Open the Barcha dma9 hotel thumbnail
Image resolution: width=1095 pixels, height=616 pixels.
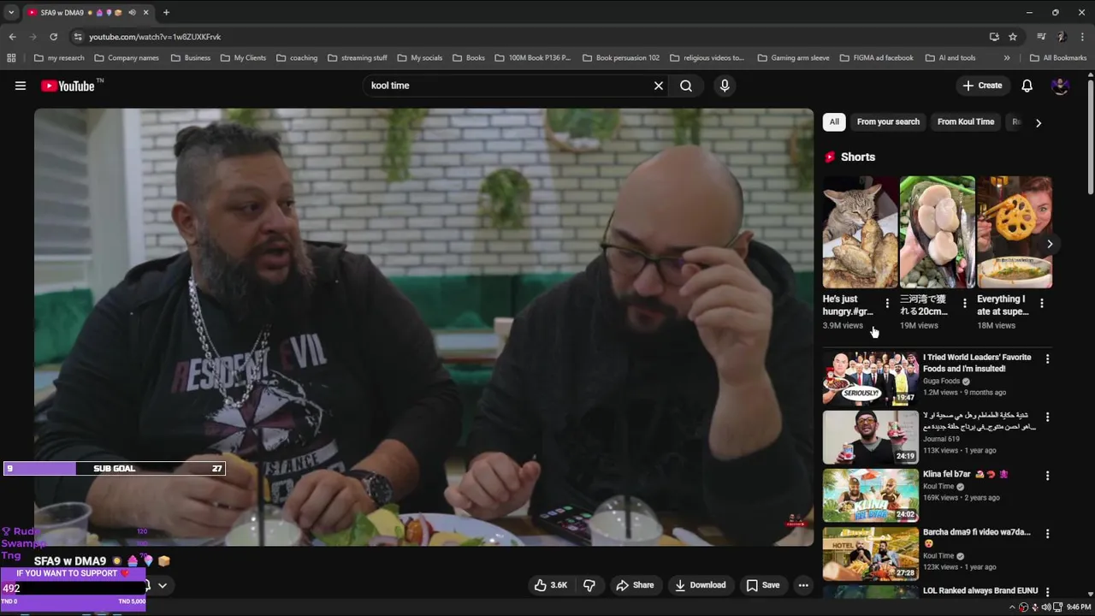click(x=870, y=553)
